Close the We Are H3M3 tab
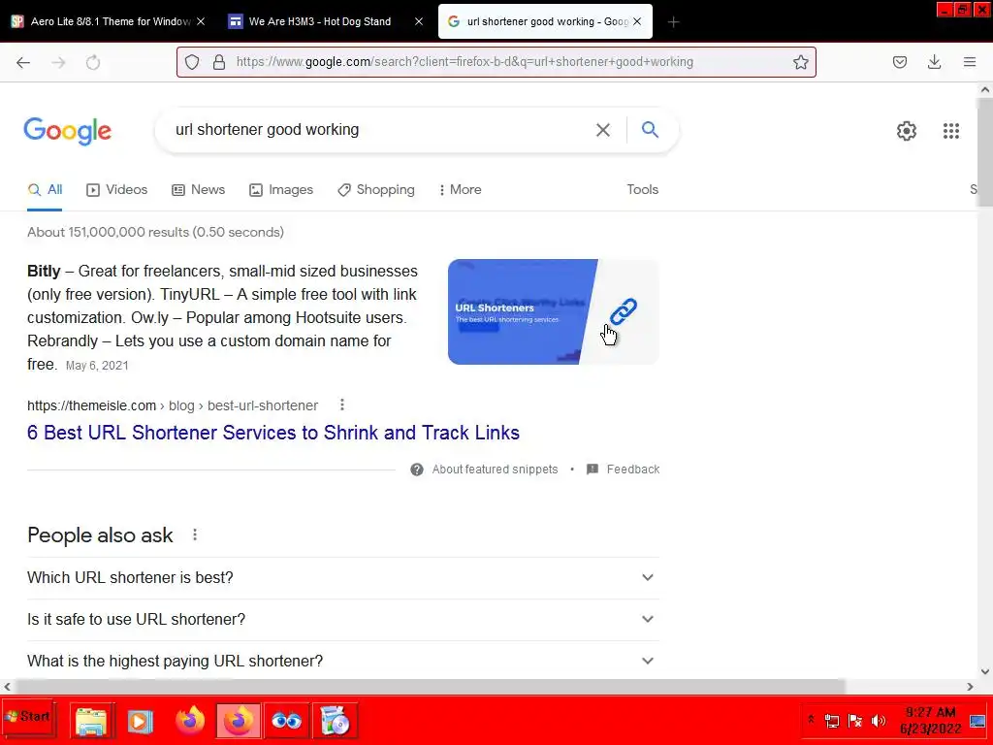 [x=419, y=21]
